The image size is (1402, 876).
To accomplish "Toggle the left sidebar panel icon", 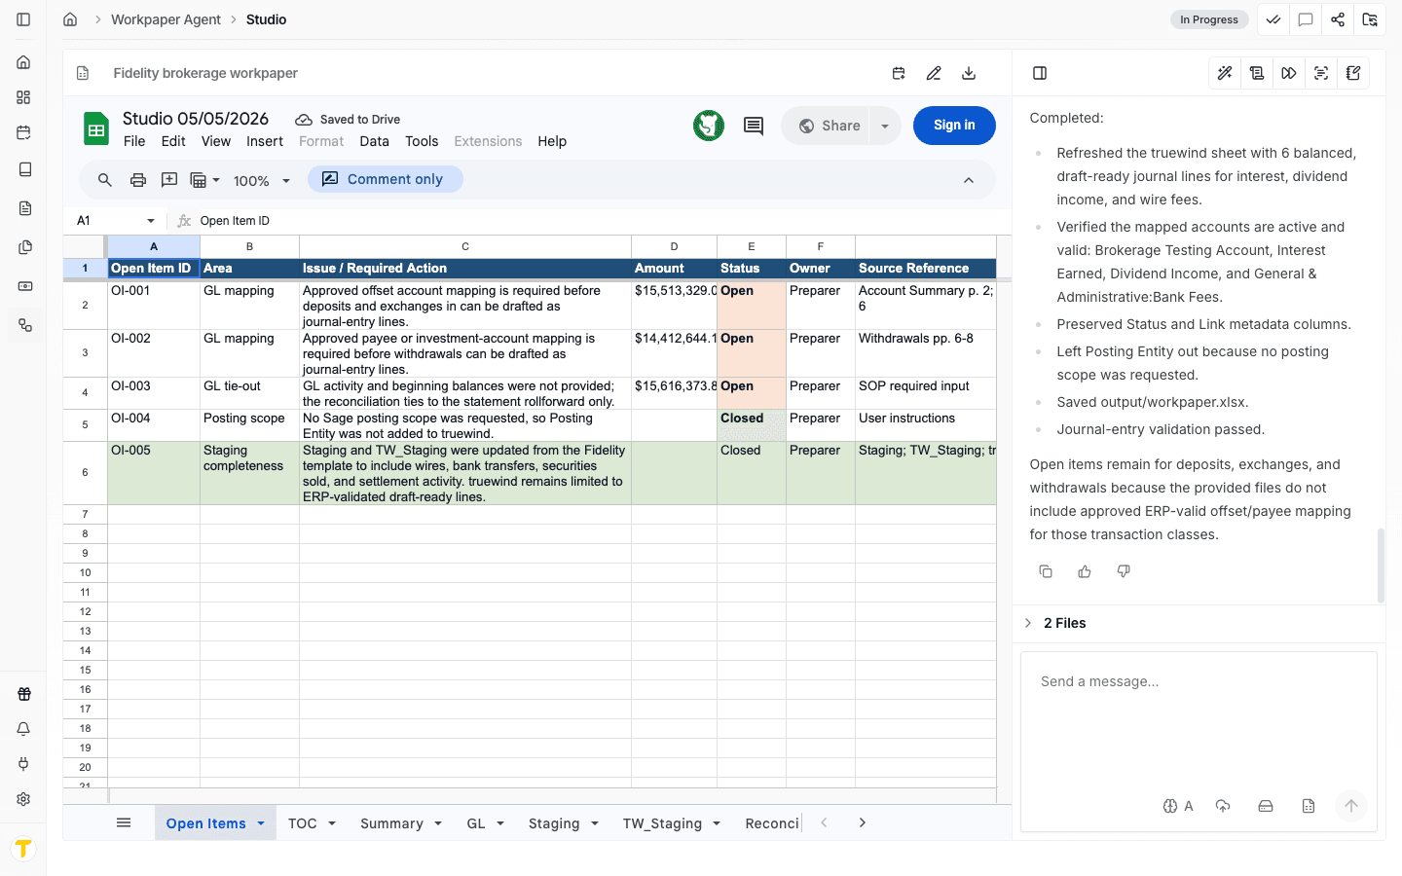I will pos(23,19).
